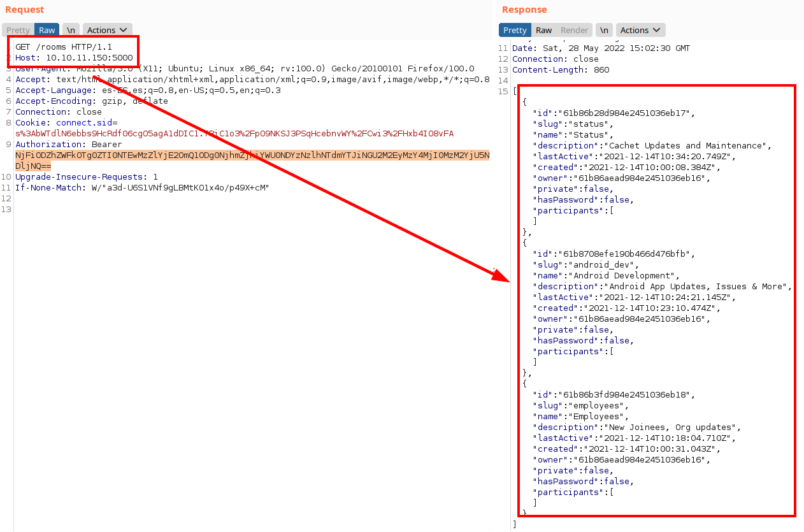
Task: Click the description 'Android App Updates, Issues & More'
Action: tap(696, 287)
